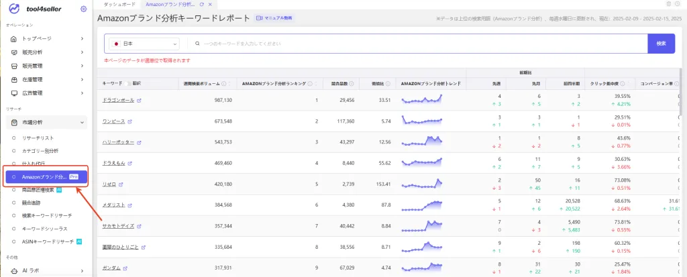Viewport: 687px width, 277px height.
Task: Select キーワードシソーラス in the sidebar
Action: [x=45, y=229]
